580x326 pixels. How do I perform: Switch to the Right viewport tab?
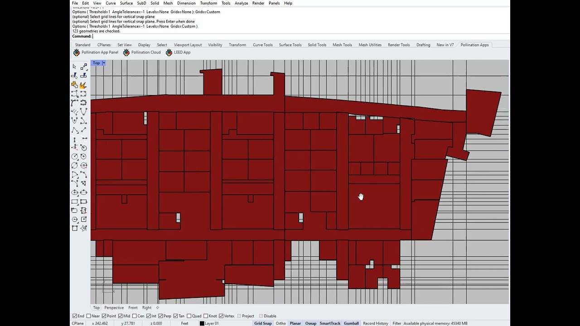[147, 308]
